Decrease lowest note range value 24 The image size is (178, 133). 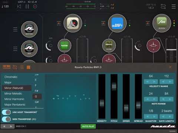(147, 99)
